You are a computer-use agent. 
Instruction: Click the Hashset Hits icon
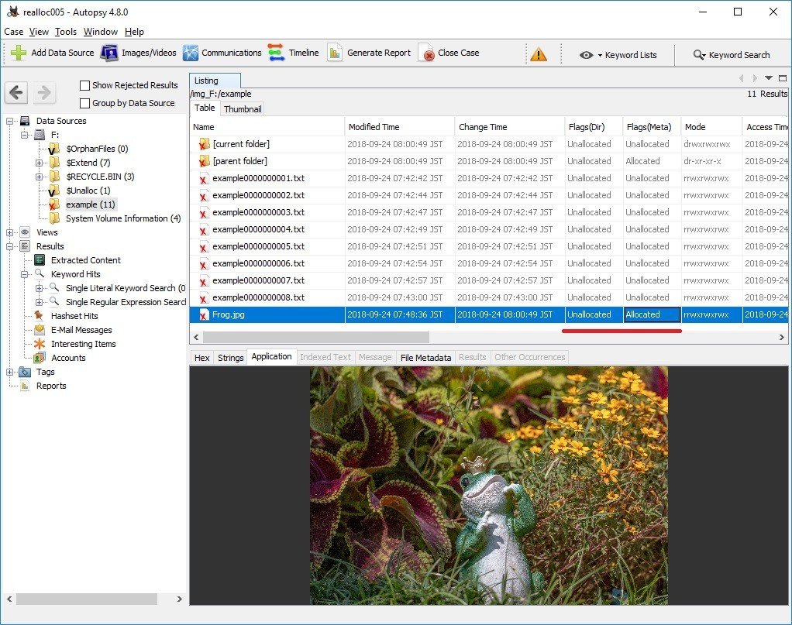coord(39,315)
